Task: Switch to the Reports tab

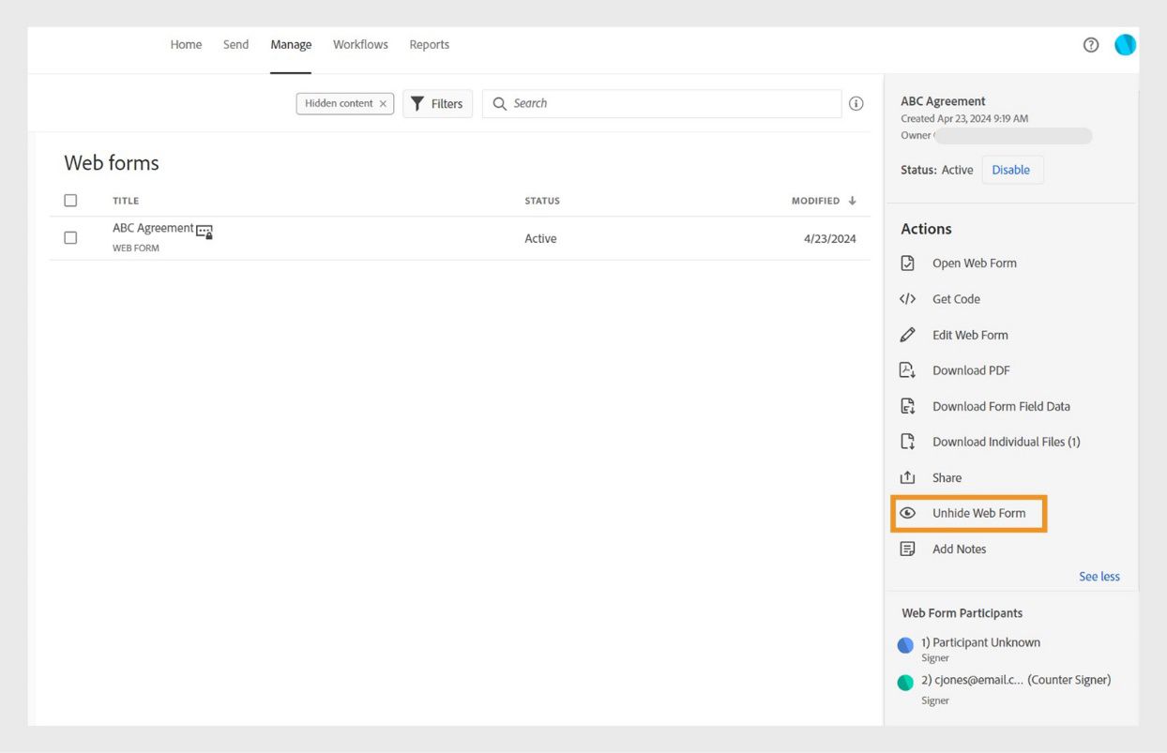Action: 429,44
